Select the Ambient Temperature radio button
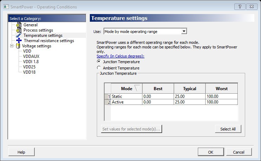Image resolution: width=261 pixels, height=161 pixels. coord(99,68)
